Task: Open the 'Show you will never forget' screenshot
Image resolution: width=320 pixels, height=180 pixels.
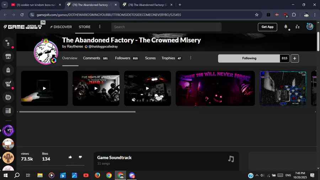Action: tap(215, 88)
